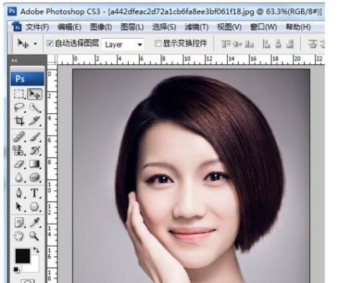Click the Photoshop title bar icon
This screenshot has width=339, height=283.
[x=12, y=11]
